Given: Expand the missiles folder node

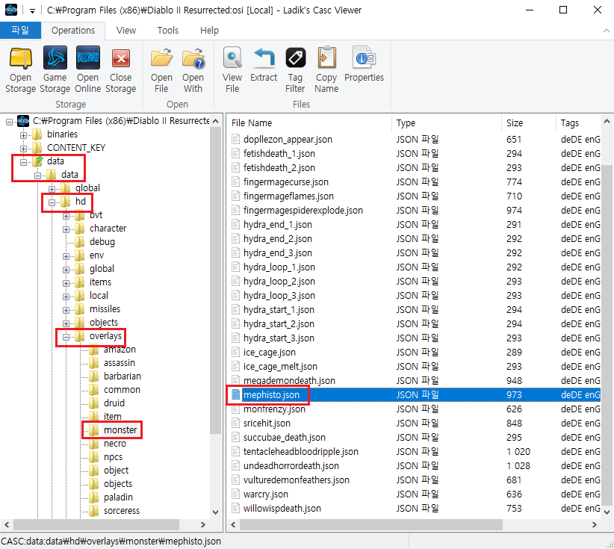Looking at the screenshot, I should [x=66, y=310].
